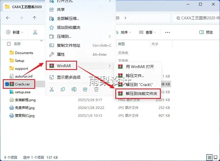Toggle the select-all checkbox beside 名称
Image resolution: width=220 pixels, height=161 pixels.
point(9,44)
